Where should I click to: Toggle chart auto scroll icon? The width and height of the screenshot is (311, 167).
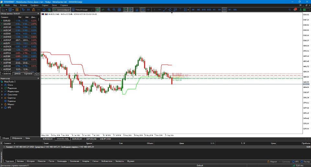[125, 9]
